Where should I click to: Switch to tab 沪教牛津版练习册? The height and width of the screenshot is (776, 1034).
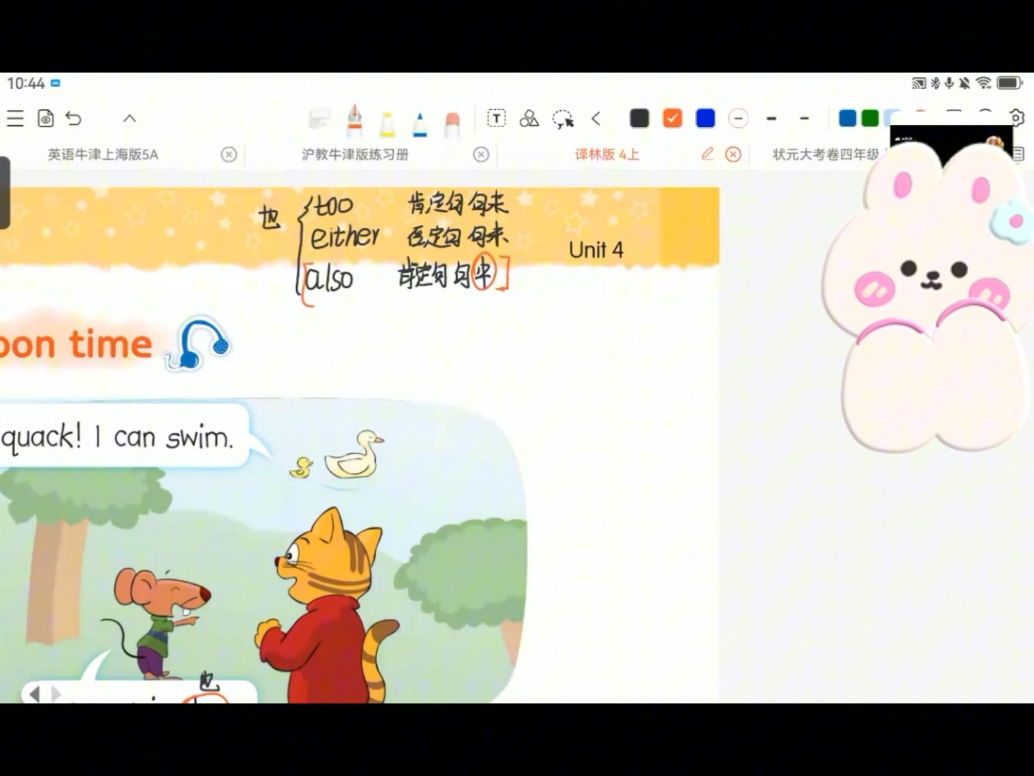pos(355,154)
